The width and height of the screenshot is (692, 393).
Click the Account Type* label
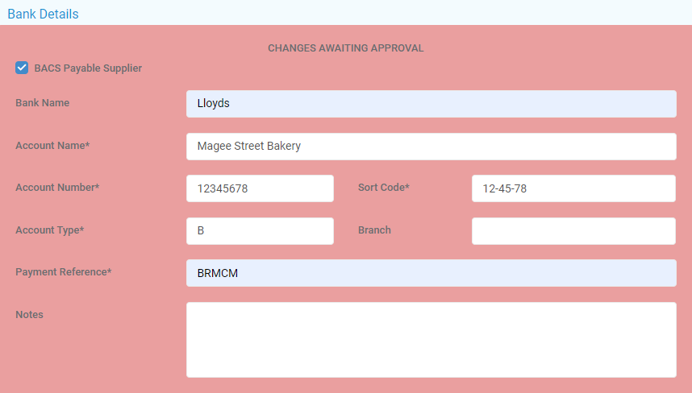[50, 230]
